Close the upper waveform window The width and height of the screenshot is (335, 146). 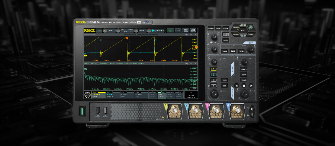click(195, 35)
